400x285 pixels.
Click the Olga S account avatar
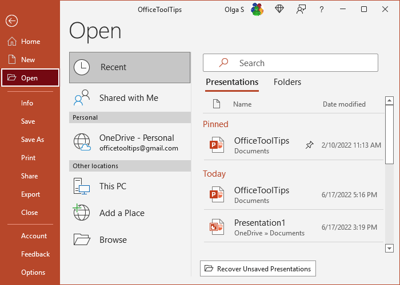click(257, 10)
